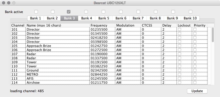This screenshot has height=97, width=220.
Task: Select the Tower name cell in channel 109
Action: pos(57,62)
